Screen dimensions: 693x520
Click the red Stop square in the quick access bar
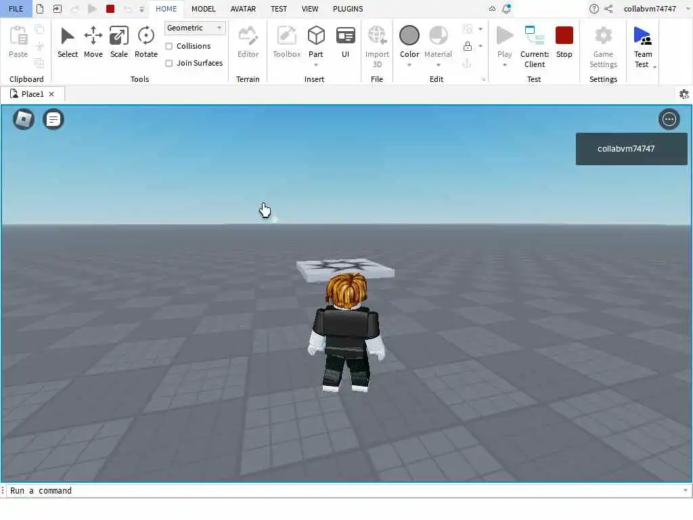click(x=110, y=9)
